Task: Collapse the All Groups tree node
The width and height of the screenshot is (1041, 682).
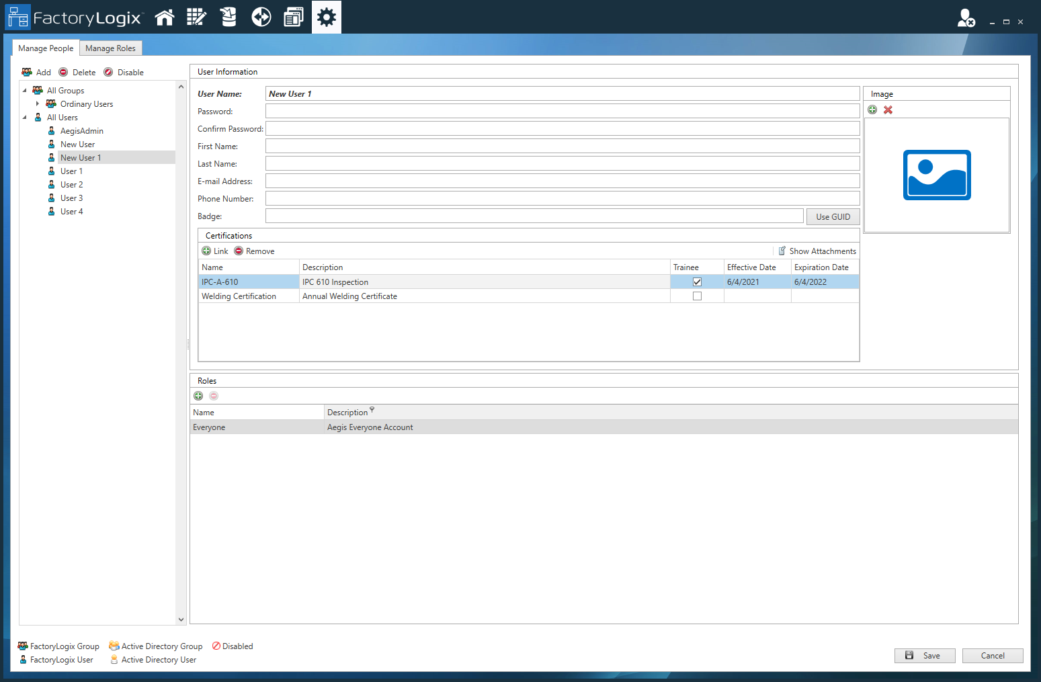Action: click(25, 91)
